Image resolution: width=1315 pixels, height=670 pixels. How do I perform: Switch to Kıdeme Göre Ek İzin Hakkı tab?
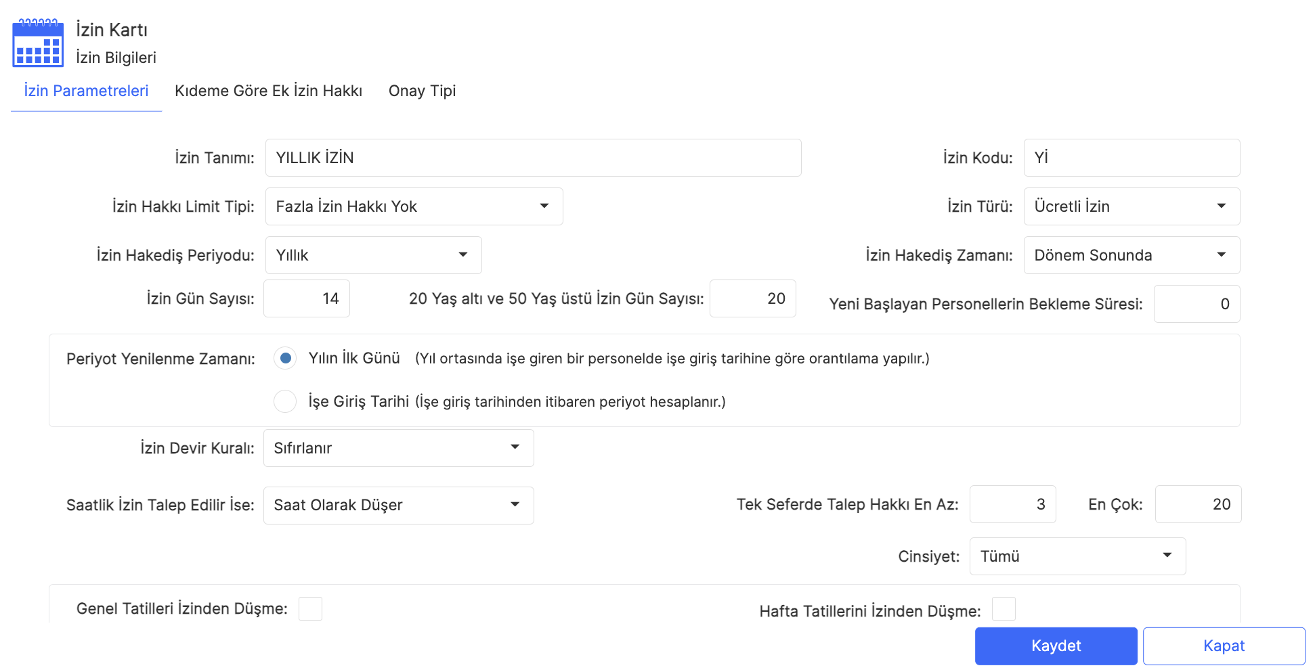(268, 91)
